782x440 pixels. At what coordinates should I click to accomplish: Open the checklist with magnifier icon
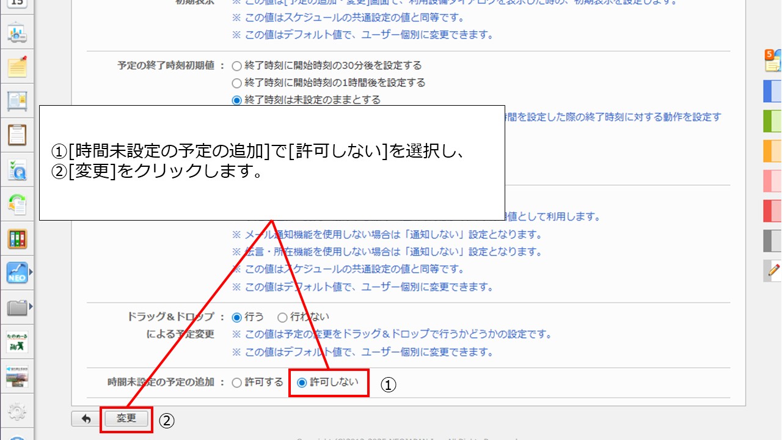17,169
